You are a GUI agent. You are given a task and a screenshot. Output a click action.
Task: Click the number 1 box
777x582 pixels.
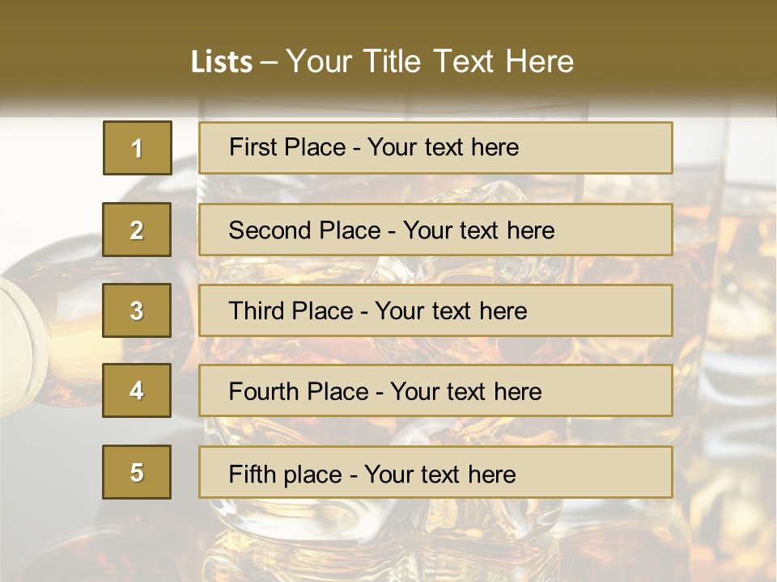[x=138, y=148]
